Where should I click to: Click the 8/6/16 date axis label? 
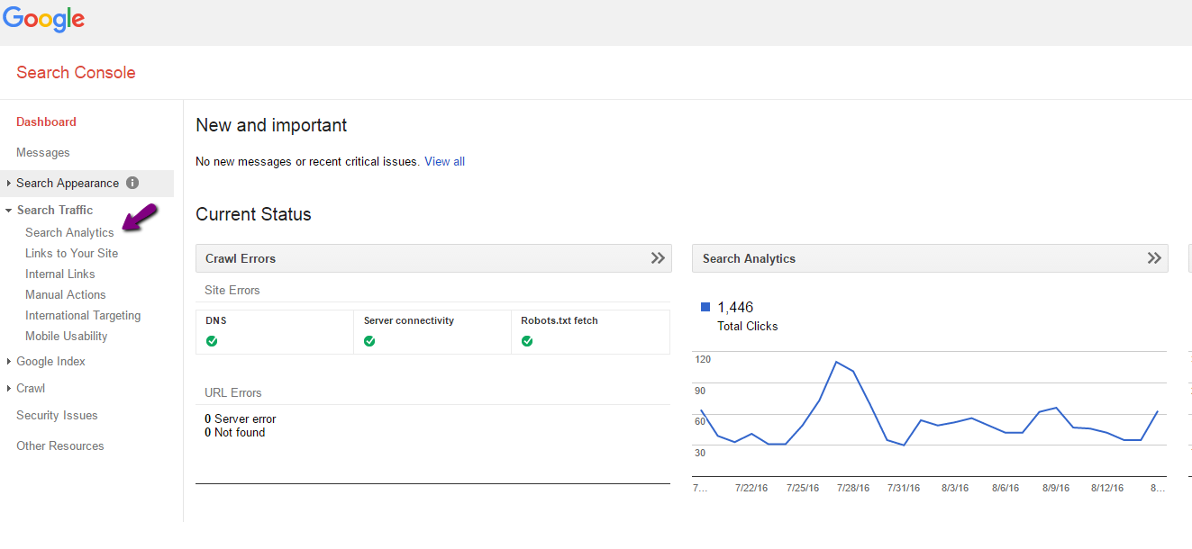1005,488
